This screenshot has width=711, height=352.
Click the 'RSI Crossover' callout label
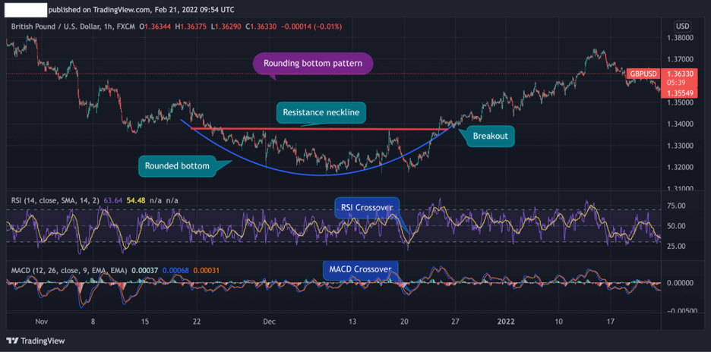pos(366,208)
